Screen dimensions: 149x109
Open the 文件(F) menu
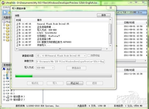click(x=6, y=7)
